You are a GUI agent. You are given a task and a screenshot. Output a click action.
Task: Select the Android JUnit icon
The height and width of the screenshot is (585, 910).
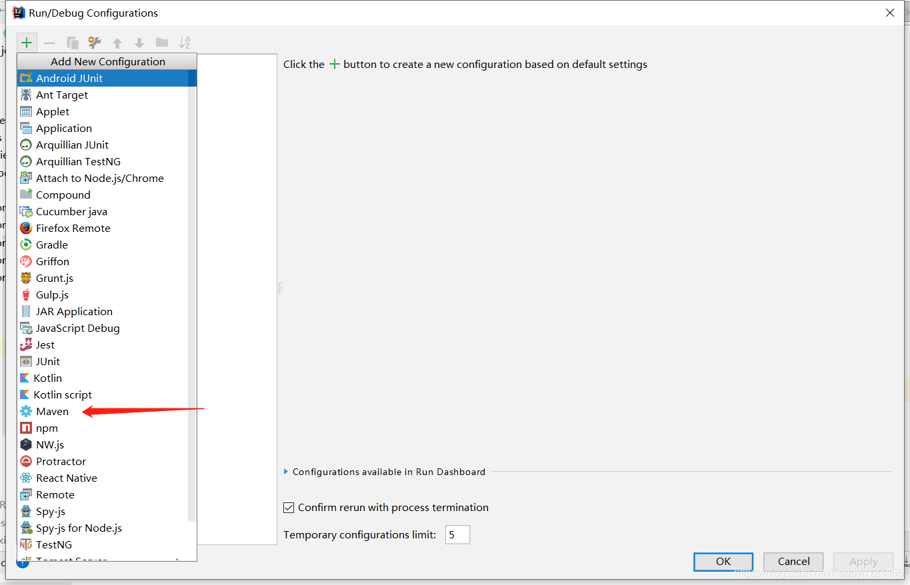pos(26,78)
